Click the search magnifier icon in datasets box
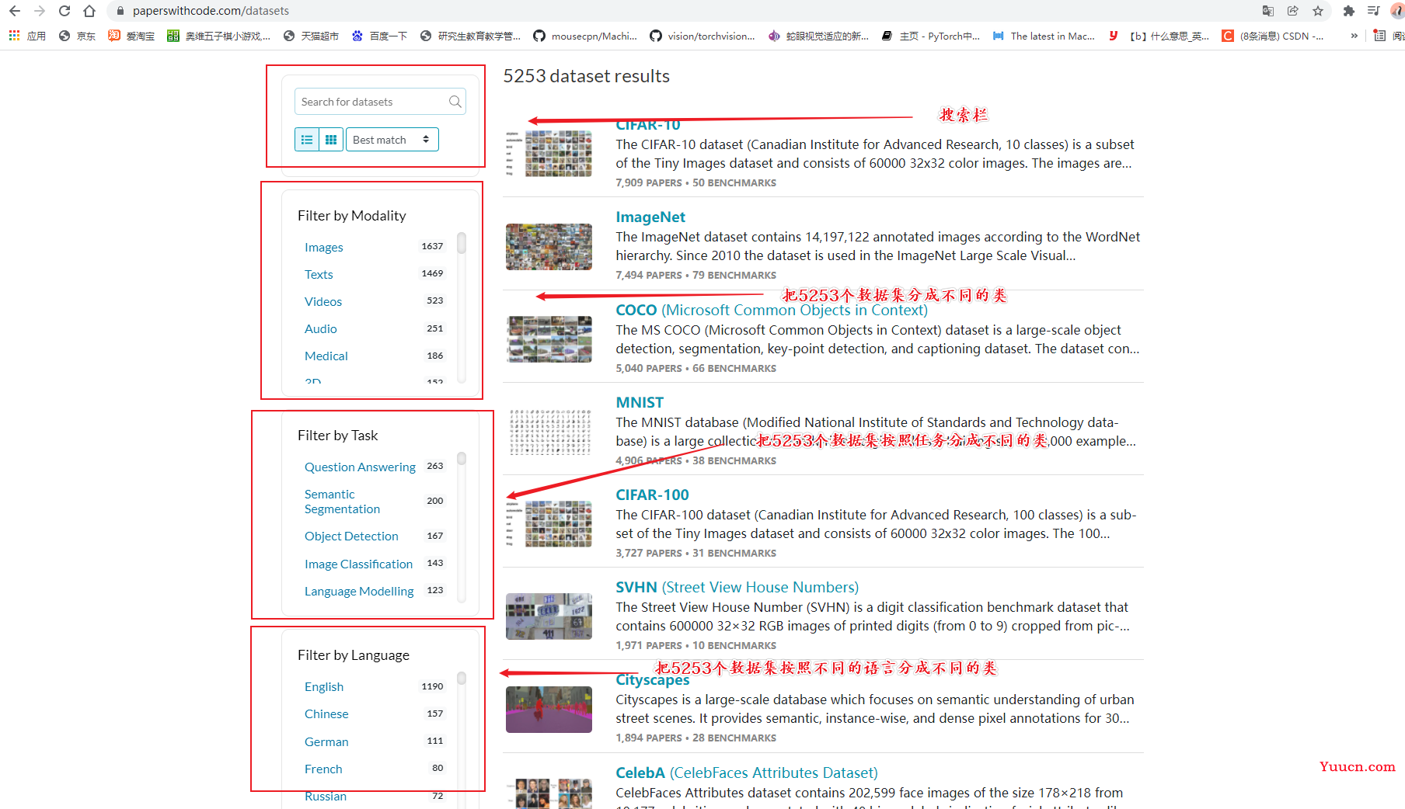This screenshot has width=1405, height=809. click(455, 102)
